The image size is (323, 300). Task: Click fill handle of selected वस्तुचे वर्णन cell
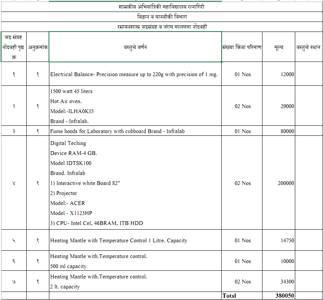222,62
